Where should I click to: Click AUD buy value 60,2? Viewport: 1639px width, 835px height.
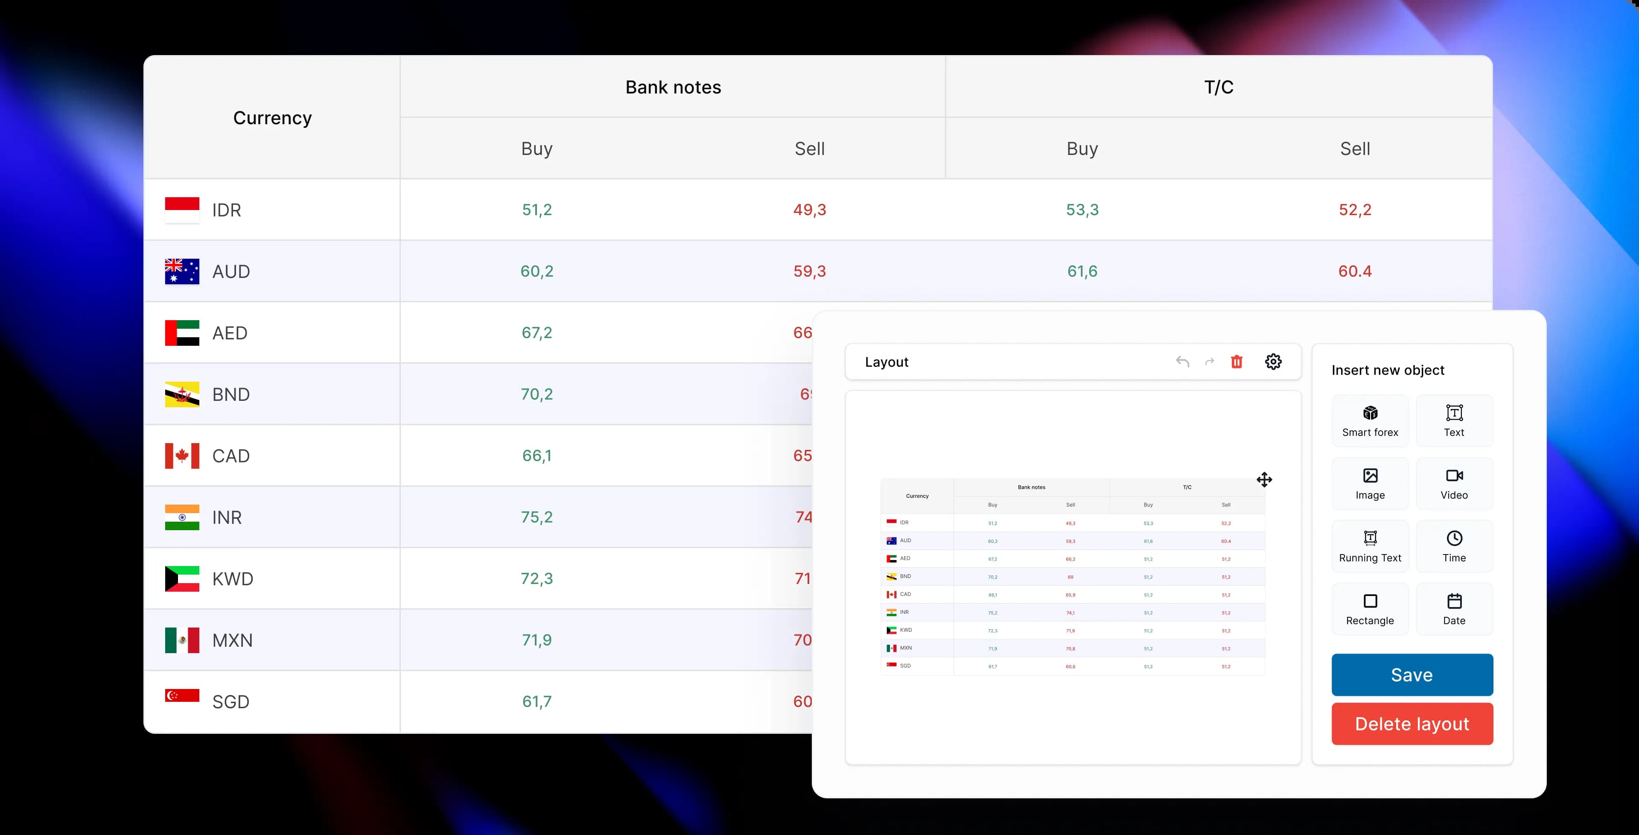tap(537, 271)
